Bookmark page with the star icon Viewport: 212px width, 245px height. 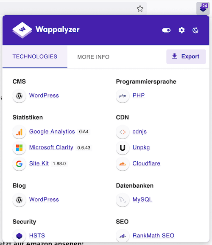[x=140, y=8]
